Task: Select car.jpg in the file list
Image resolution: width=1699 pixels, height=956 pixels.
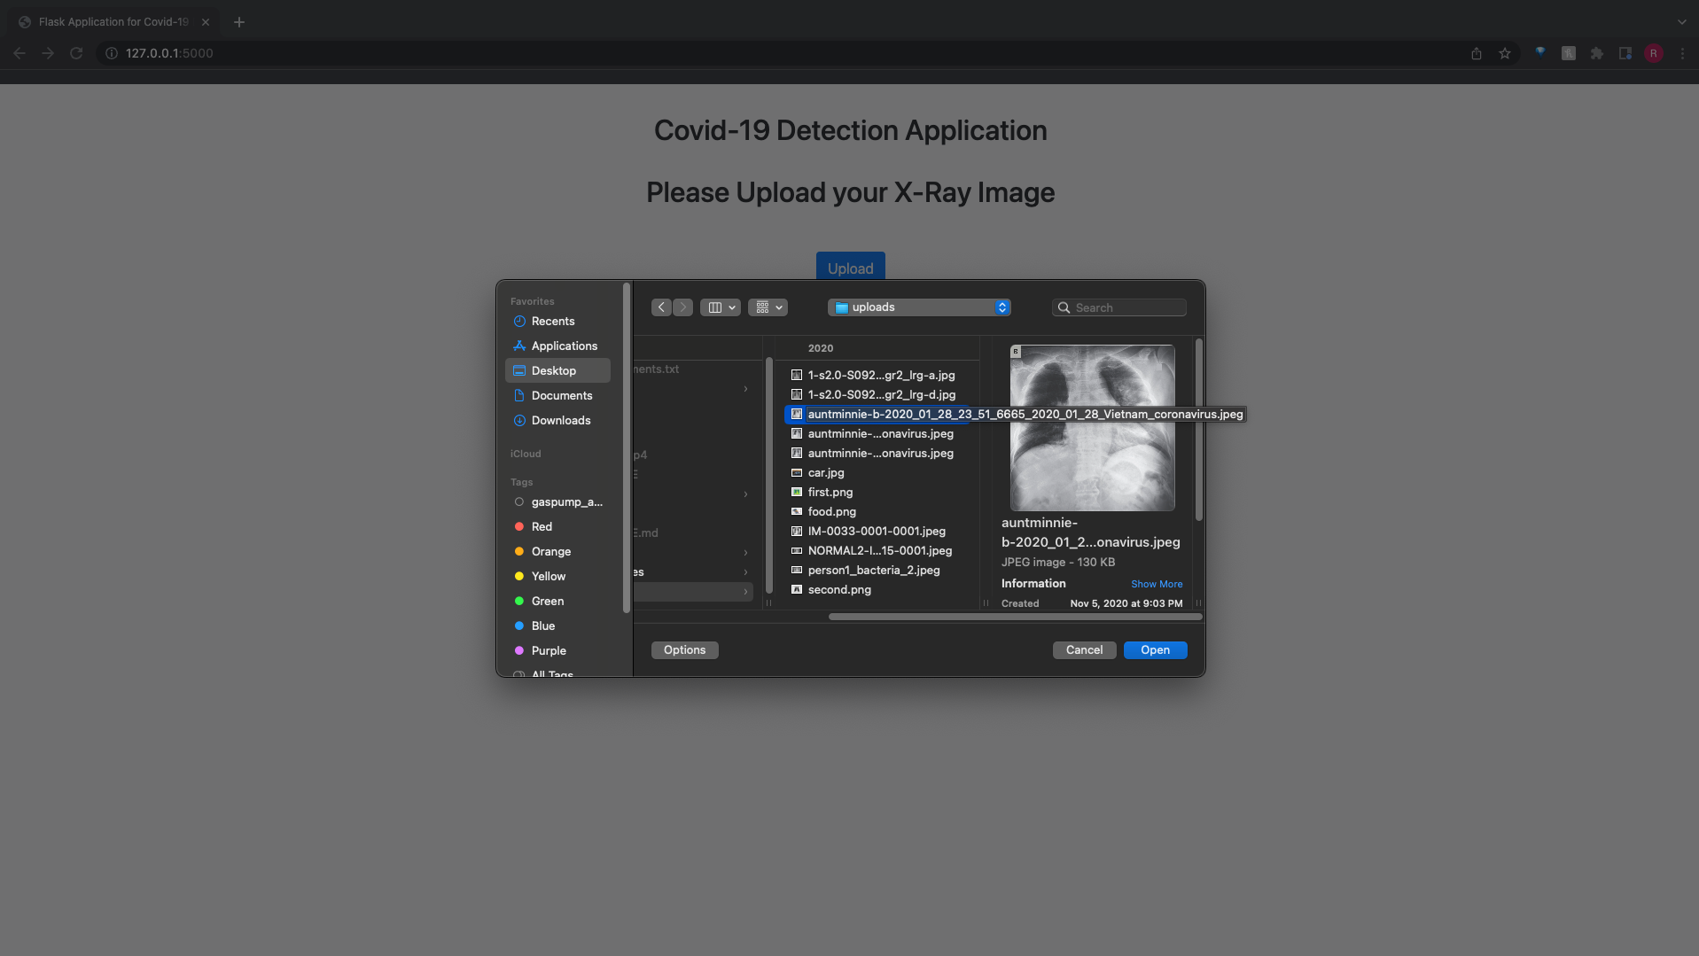Action: point(878,473)
